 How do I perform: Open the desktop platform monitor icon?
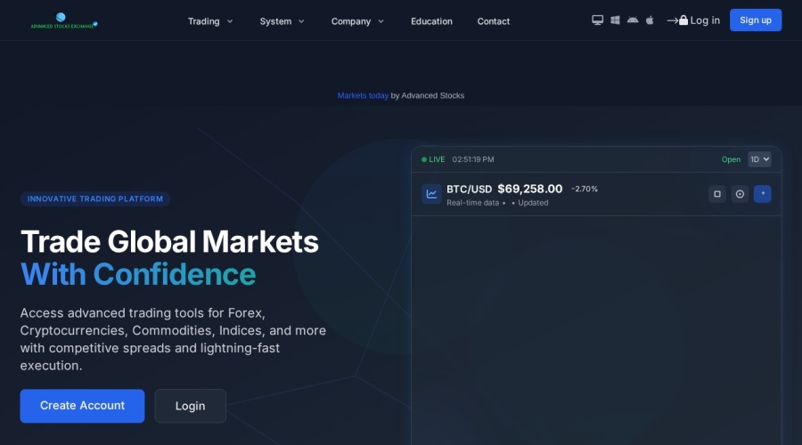[x=597, y=20]
